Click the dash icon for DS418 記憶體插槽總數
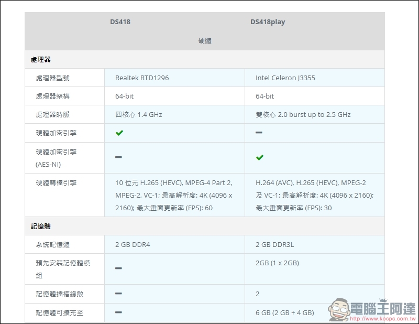The height and width of the screenshot is (324, 419). click(x=118, y=294)
